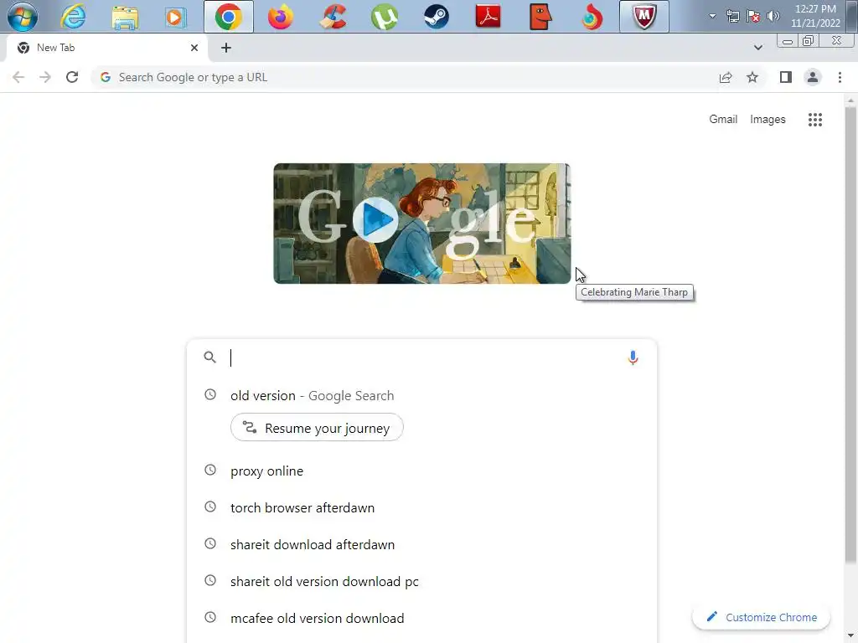Reload the current page
858x643 pixels.
[72, 77]
